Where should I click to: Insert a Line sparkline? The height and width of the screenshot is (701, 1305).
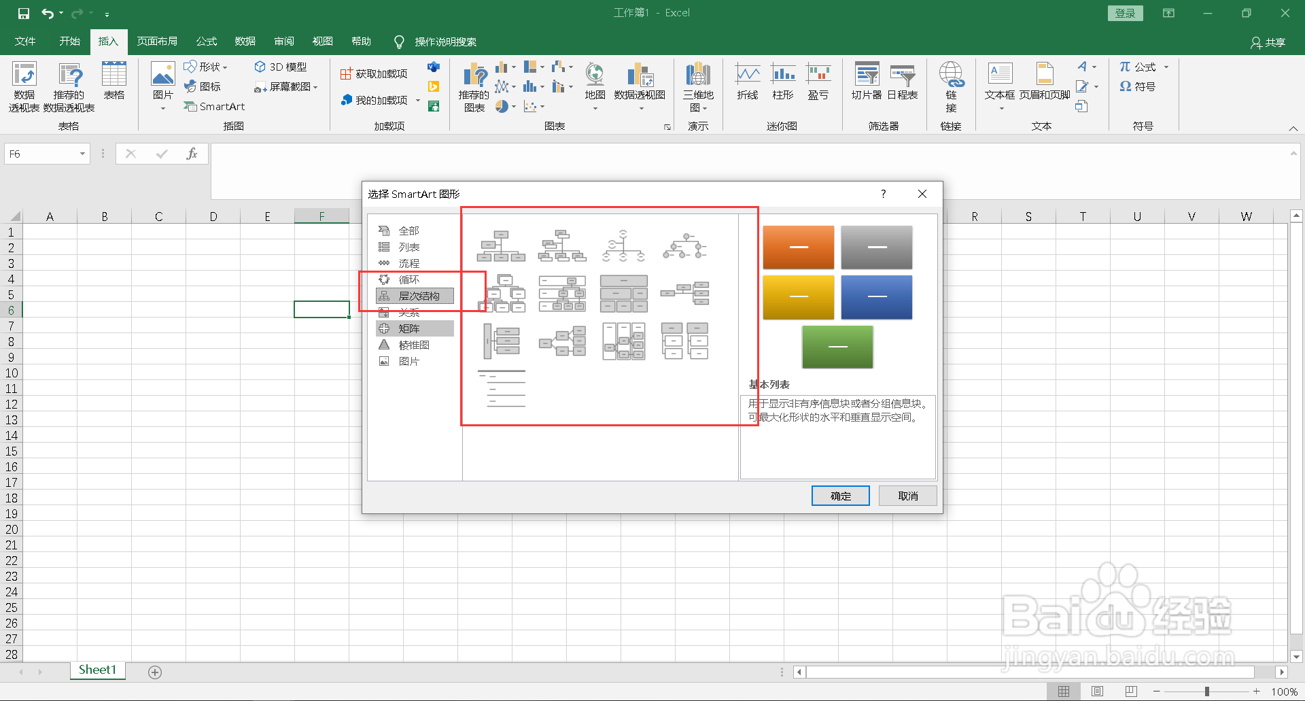pos(748,82)
